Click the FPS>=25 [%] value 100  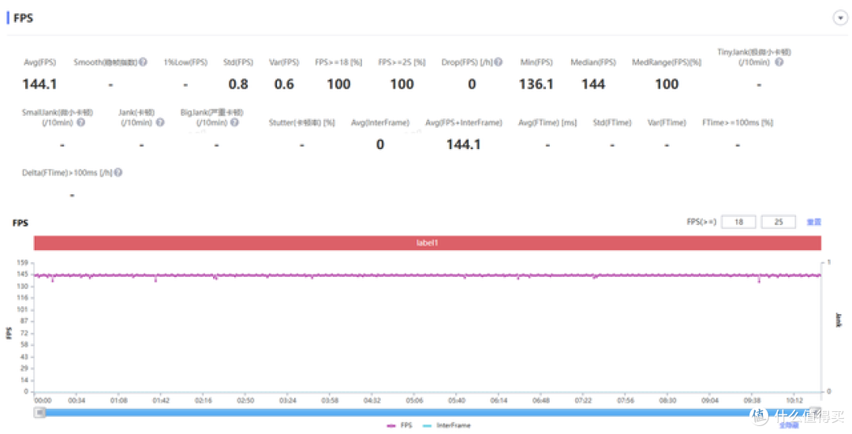coord(402,84)
